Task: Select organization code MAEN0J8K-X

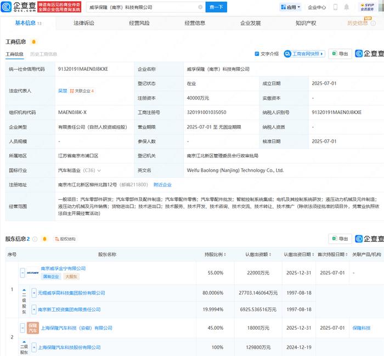Action: [x=72, y=112]
